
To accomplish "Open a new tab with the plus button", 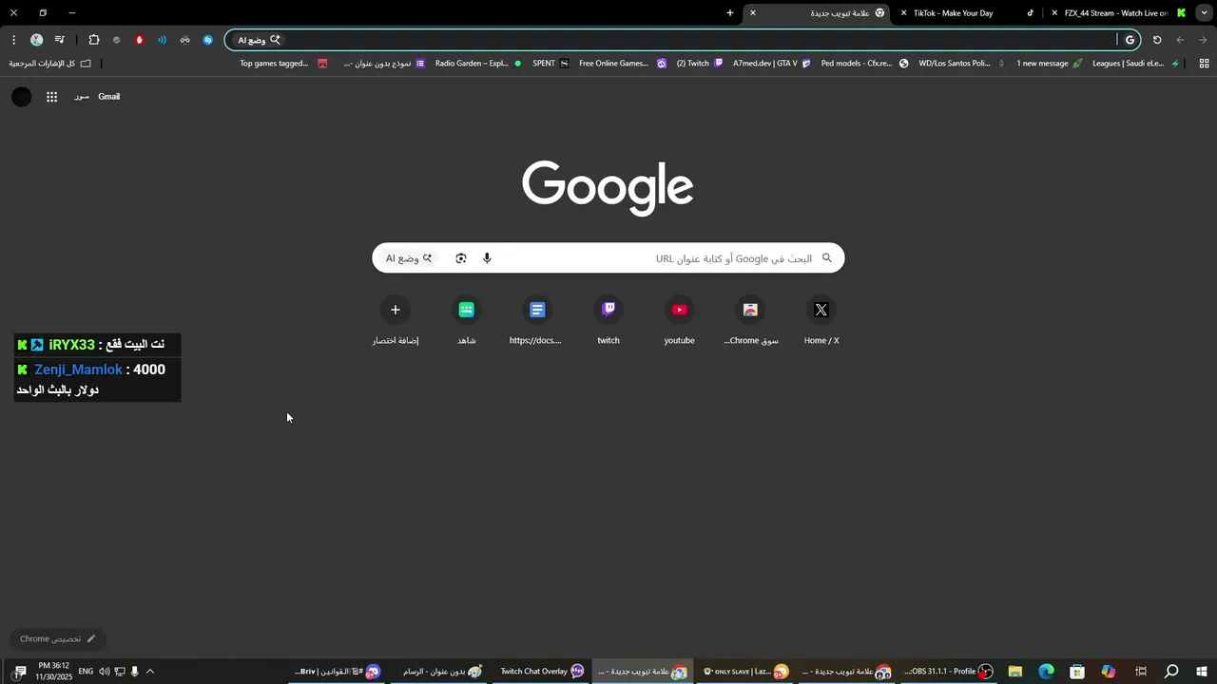I will coord(730,13).
